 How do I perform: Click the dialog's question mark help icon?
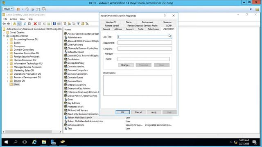(165, 16)
